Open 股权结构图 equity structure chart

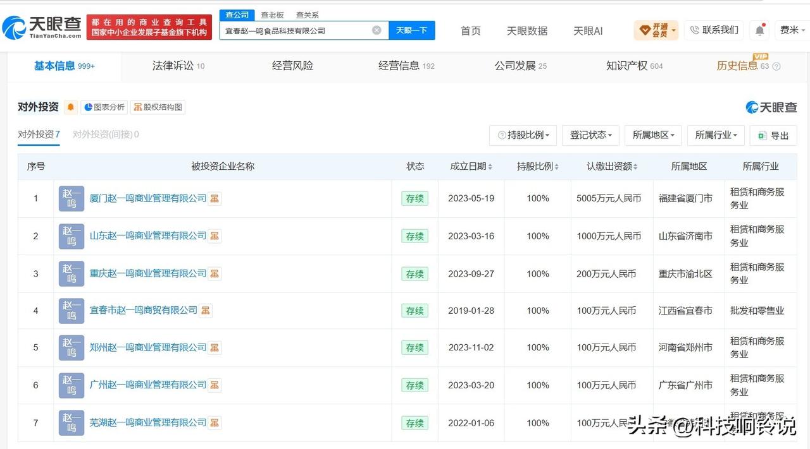coord(158,107)
